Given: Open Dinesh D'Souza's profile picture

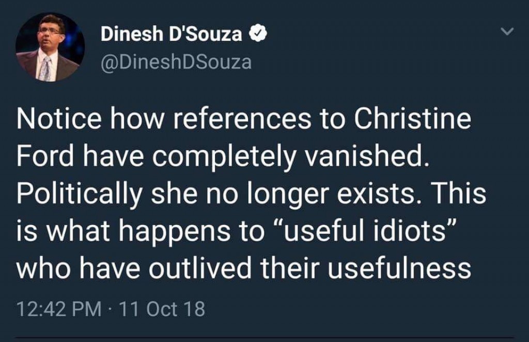Looking at the screenshot, I should tap(50, 48).
